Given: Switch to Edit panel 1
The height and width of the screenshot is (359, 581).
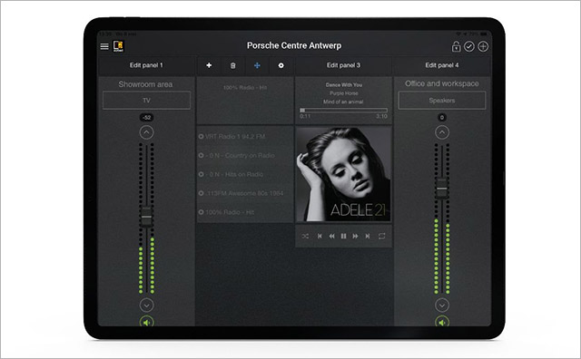Looking at the screenshot, I should [x=146, y=65].
